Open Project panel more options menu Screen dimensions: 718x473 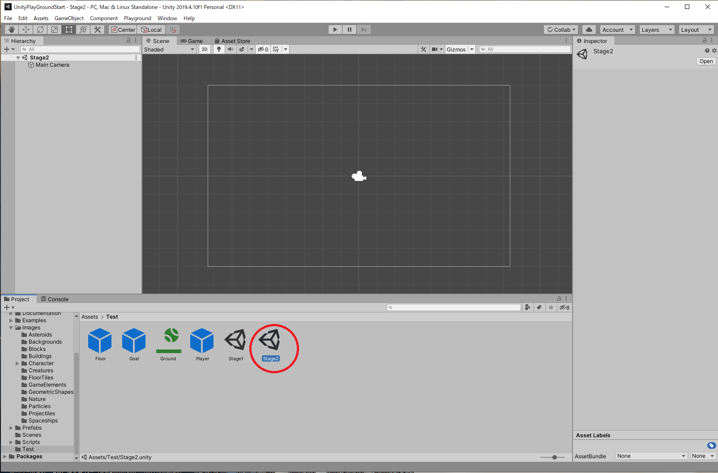[566, 298]
